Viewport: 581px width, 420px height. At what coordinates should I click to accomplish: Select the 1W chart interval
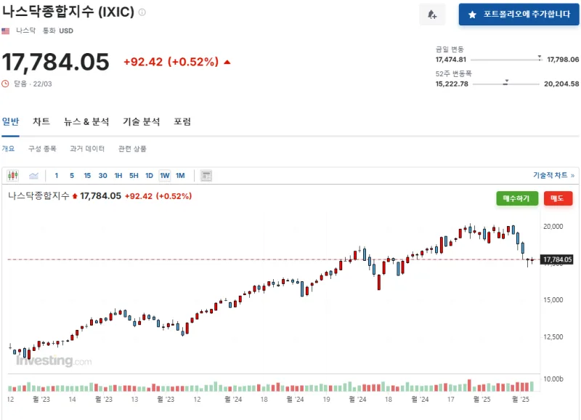click(165, 175)
